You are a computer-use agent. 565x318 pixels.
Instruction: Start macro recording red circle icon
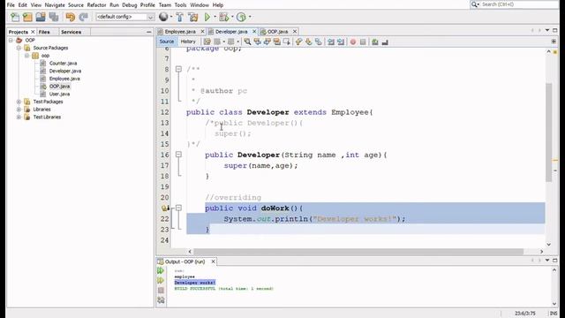click(353, 42)
